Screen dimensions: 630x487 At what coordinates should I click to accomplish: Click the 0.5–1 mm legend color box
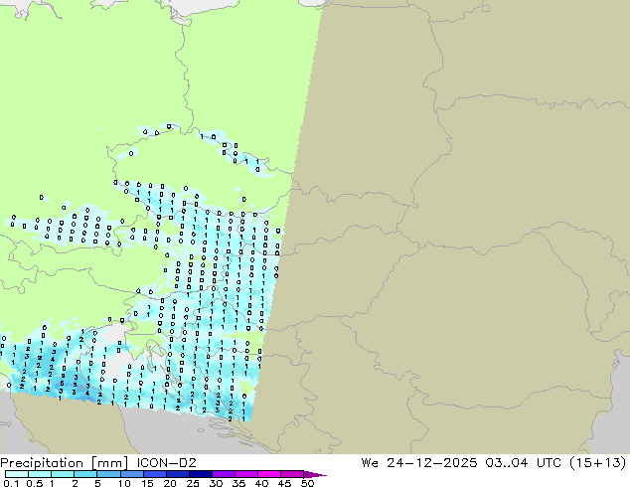point(40,474)
